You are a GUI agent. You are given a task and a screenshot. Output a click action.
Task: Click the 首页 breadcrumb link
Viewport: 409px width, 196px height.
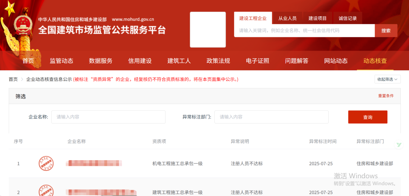pyautogui.click(x=13, y=79)
